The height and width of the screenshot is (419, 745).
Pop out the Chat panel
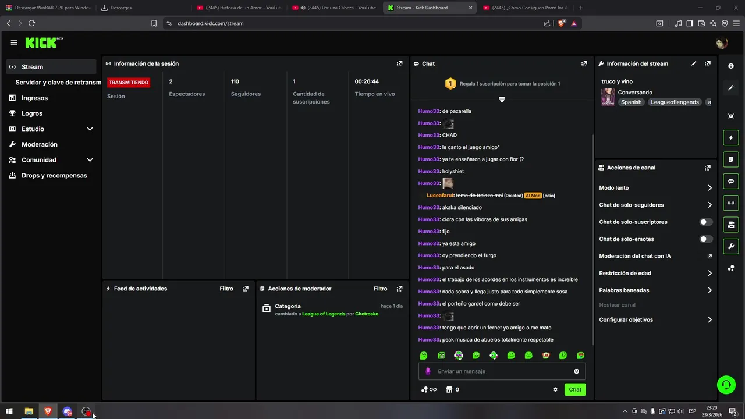pyautogui.click(x=584, y=63)
